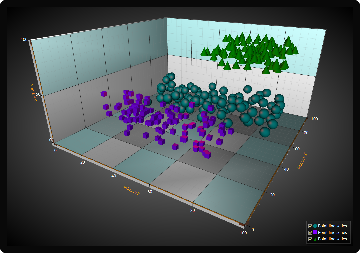
Task: Uncheck the green cone series checkbox
Action: (310, 239)
